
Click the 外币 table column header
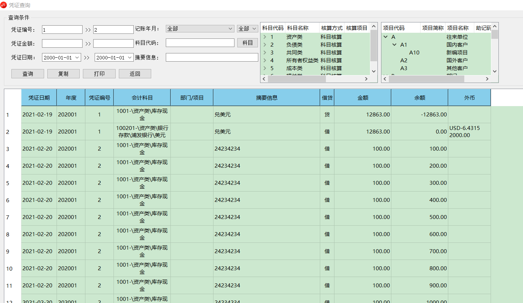click(470, 98)
